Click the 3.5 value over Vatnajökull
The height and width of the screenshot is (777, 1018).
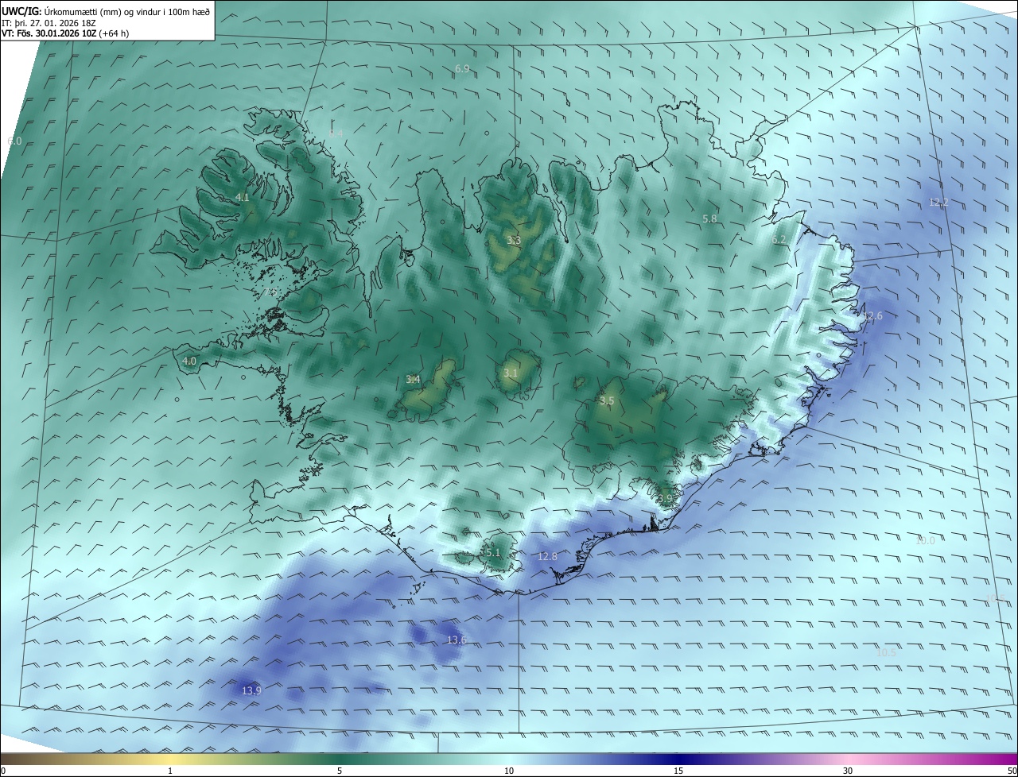click(607, 401)
